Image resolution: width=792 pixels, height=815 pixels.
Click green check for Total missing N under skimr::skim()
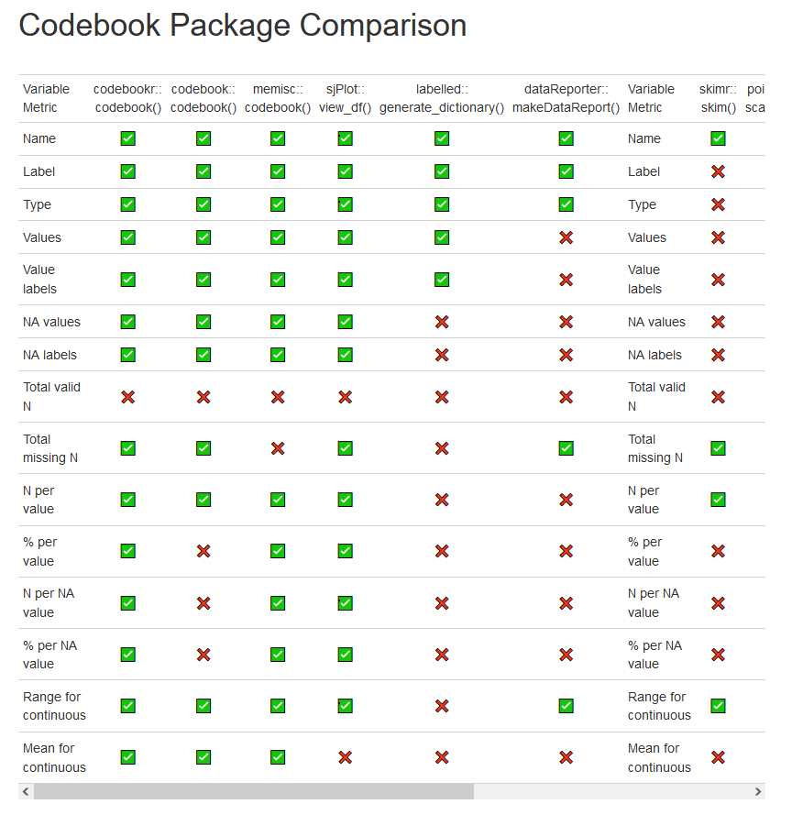[718, 448]
